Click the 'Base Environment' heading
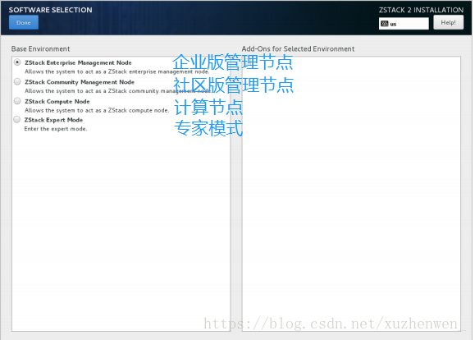 click(40, 48)
